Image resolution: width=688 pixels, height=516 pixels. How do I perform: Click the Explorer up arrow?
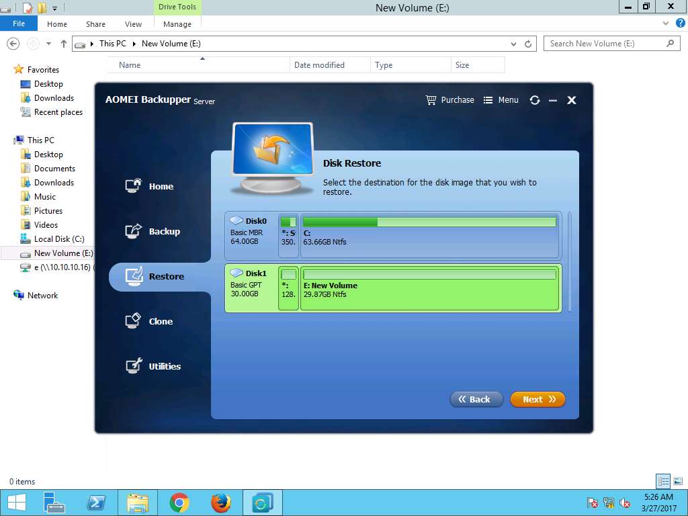point(64,44)
